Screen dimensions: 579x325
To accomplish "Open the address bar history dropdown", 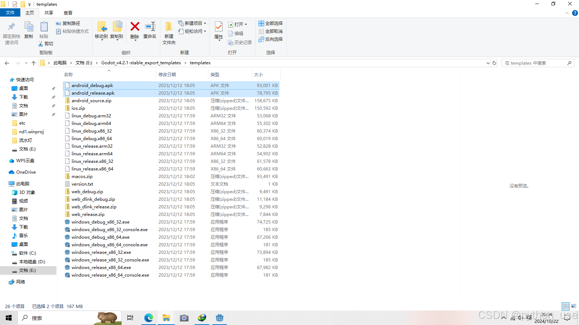I will click(488, 63).
